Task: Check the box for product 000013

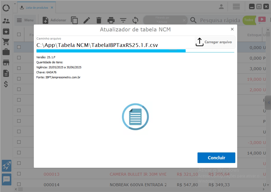Action: click(x=19, y=174)
